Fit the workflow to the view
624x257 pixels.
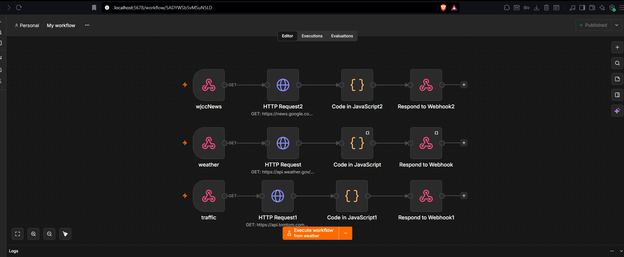tap(18, 234)
